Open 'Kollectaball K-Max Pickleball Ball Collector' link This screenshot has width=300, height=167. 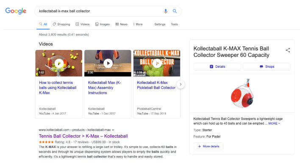pyautogui.click(x=156, y=85)
